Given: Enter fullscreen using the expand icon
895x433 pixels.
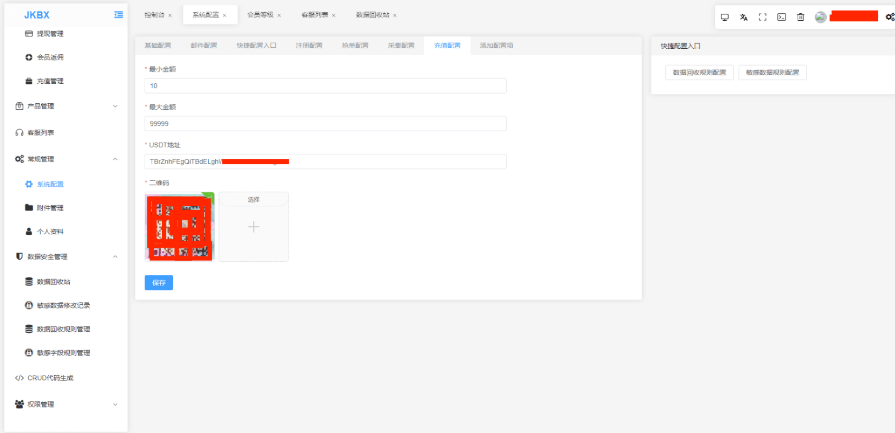Looking at the screenshot, I should click(763, 17).
